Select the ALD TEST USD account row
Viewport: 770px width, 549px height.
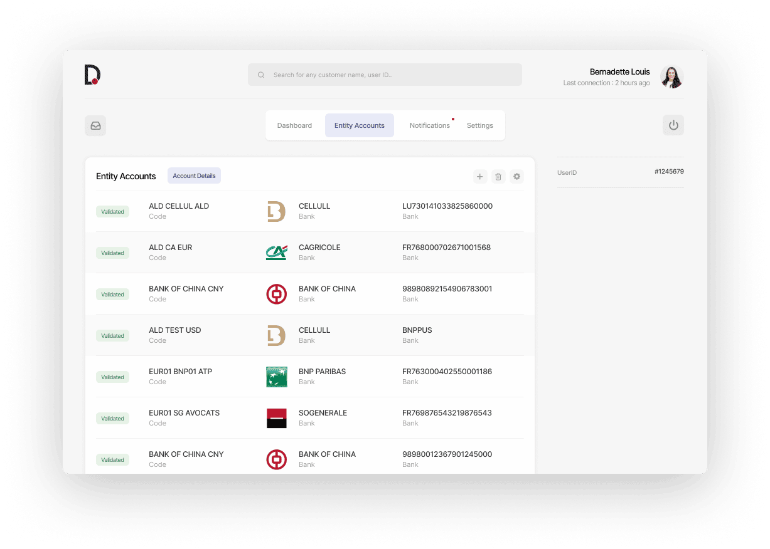175,330
